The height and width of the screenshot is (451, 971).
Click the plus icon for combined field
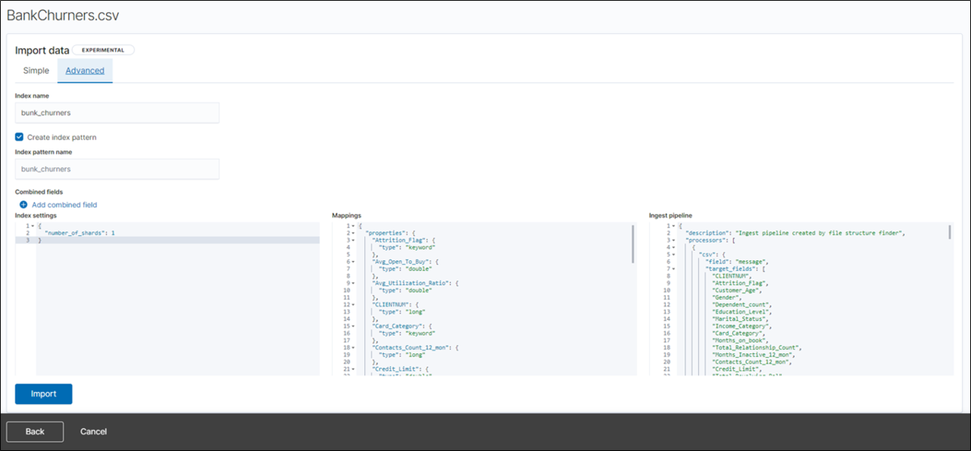click(x=23, y=205)
